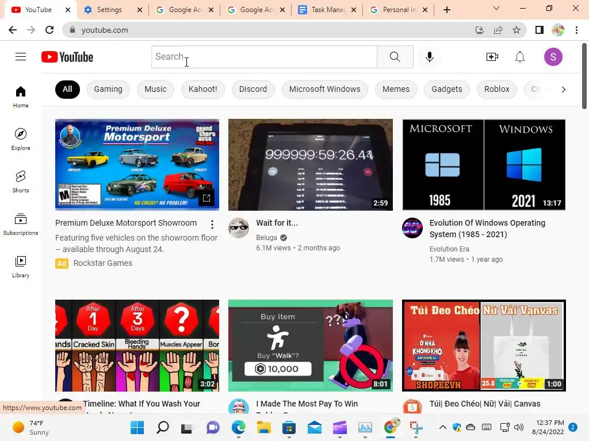The width and height of the screenshot is (589, 441).
Task: Switch to the Personal info browser tab
Action: coord(399,10)
